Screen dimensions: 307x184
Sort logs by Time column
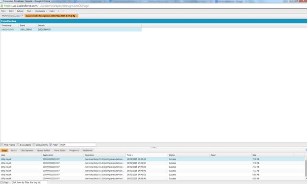147,155
